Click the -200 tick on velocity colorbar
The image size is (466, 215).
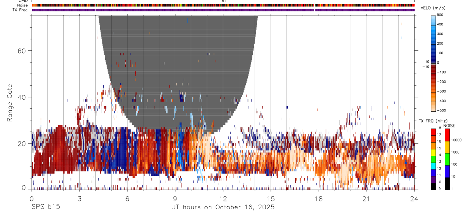pyautogui.click(x=442, y=82)
